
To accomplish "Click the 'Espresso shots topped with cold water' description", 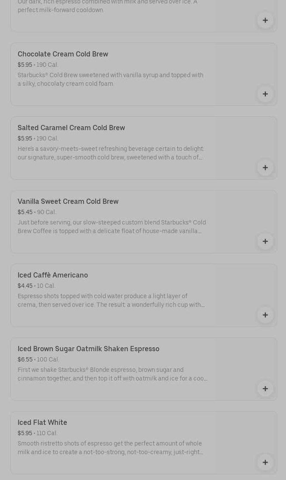I will click(110, 300).
